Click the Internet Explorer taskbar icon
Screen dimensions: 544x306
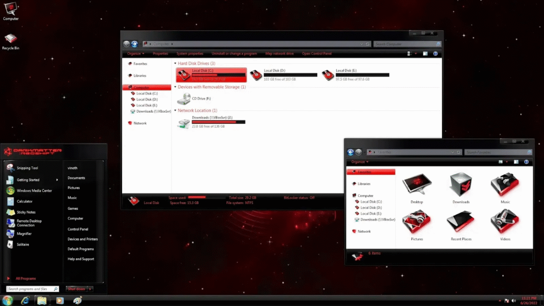pyautogui.click(x=24, y=301)
